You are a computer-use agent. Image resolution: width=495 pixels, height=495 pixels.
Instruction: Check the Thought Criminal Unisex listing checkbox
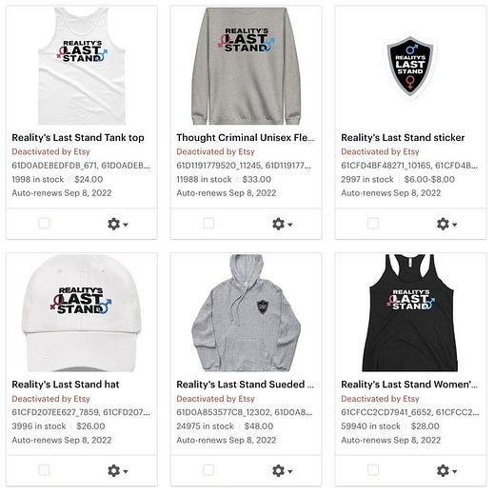coord(208,223)
